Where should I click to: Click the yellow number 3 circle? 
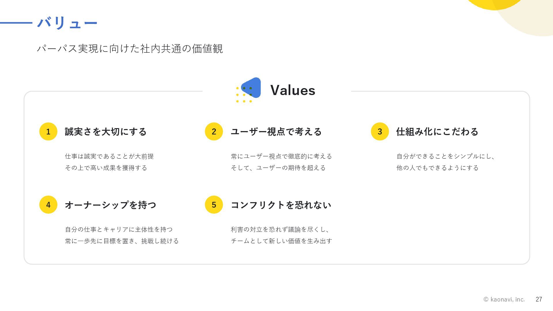380,132
